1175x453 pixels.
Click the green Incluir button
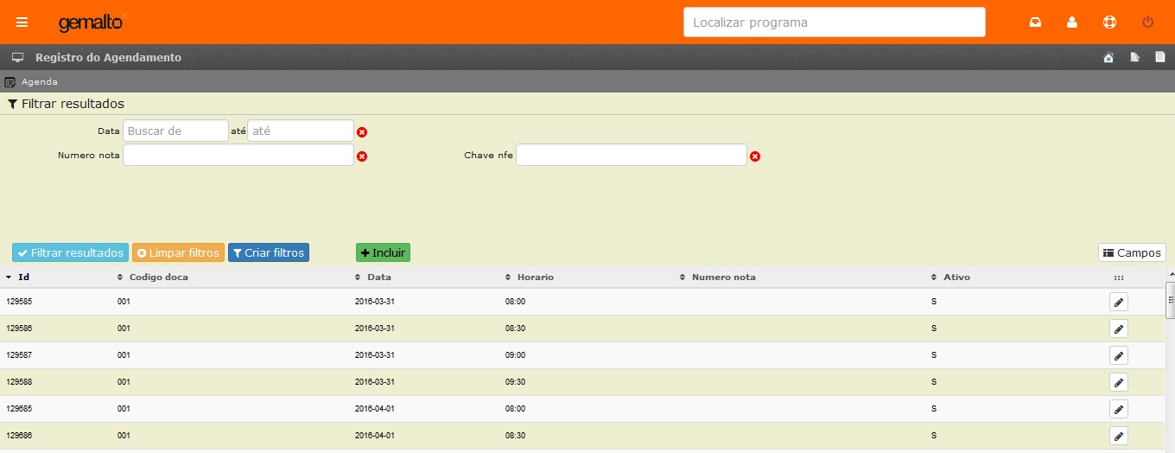[x=383, y=253]
